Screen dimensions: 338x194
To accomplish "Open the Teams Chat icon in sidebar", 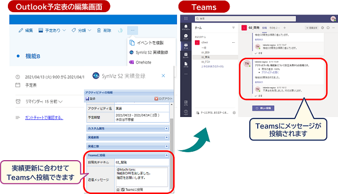I will 186,36.
